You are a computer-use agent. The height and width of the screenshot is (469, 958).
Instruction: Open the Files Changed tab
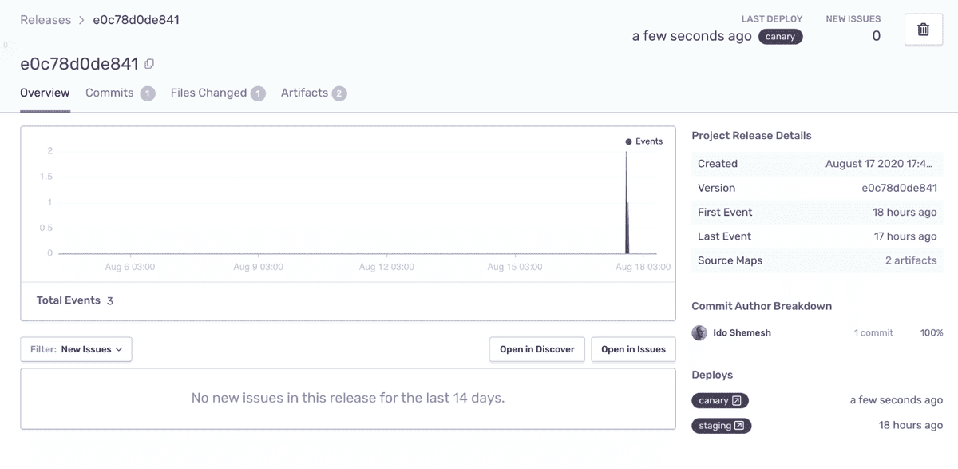[x=217, y=93]
